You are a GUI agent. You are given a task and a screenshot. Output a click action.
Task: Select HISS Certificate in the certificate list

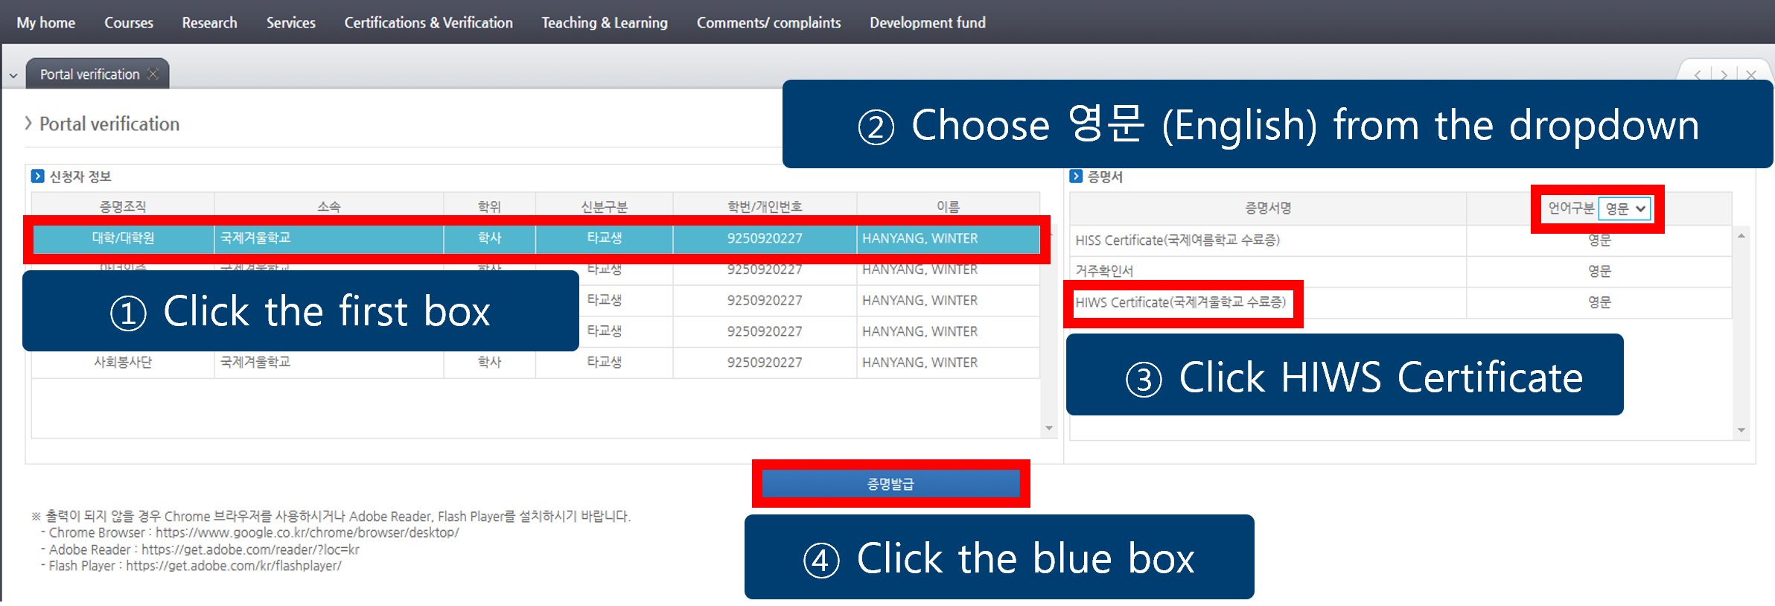pyautogui.click(x=1177, y=240)
